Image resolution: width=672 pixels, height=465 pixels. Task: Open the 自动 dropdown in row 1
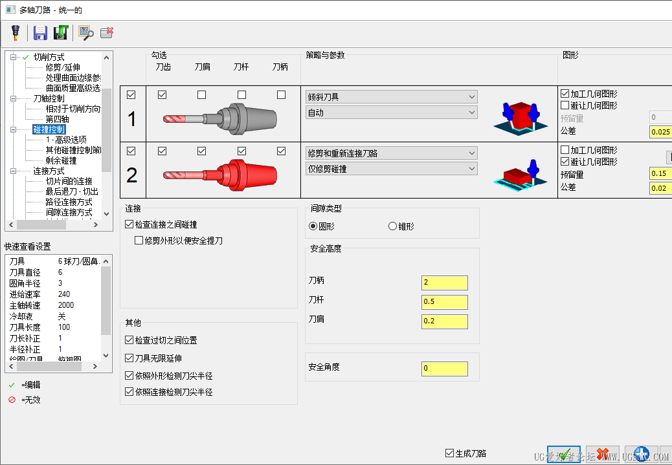point(391,113)
